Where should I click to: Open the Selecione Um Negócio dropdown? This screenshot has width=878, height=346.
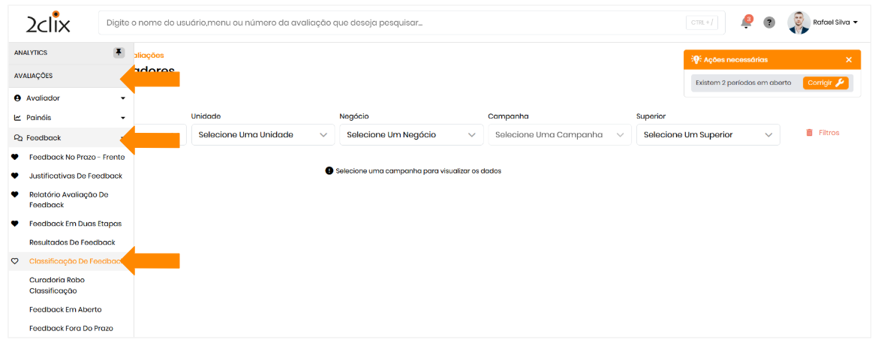coord(410,135)
